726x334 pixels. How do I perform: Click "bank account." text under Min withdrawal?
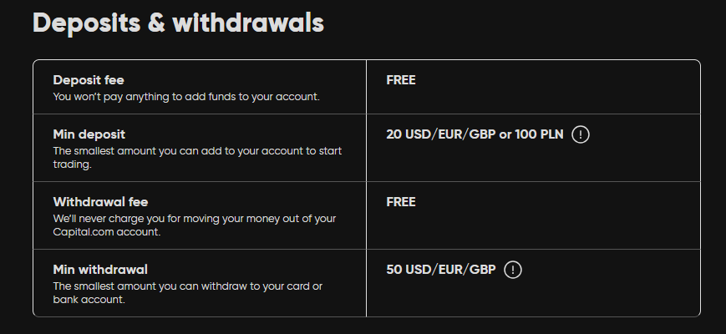tap(89, 300)
